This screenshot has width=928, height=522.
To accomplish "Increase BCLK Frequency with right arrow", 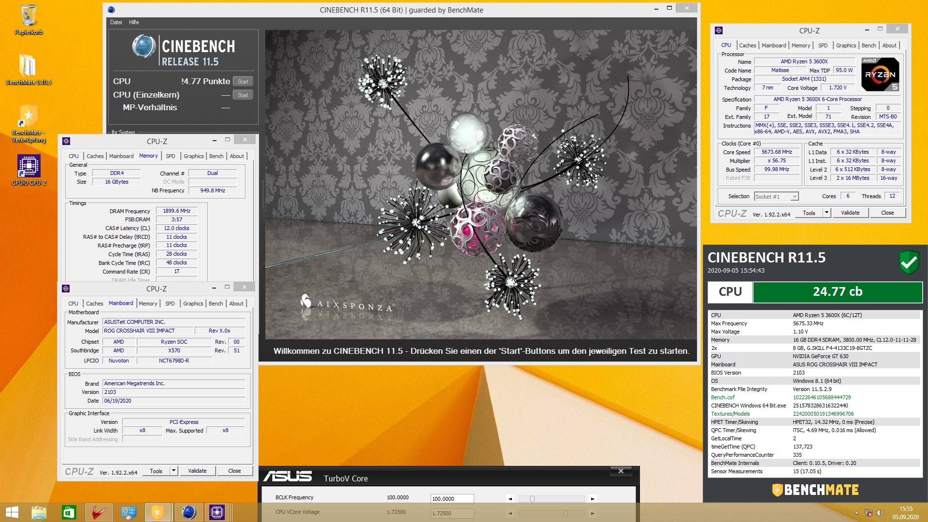I will pos(593,499).
